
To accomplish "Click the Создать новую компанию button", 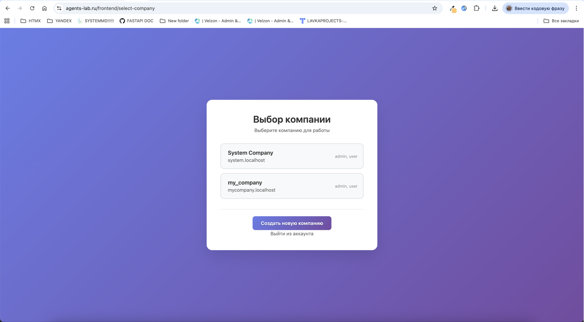I will click(291, 223).
